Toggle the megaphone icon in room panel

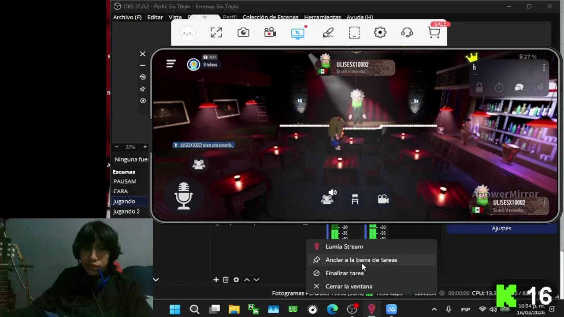click(539, 88)
